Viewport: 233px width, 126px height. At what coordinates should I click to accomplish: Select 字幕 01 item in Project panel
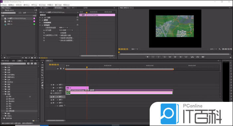pyautogui.click(x=10, y=21)
